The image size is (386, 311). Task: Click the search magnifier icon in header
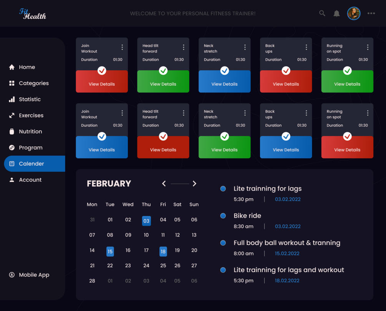tap(322, 13)
